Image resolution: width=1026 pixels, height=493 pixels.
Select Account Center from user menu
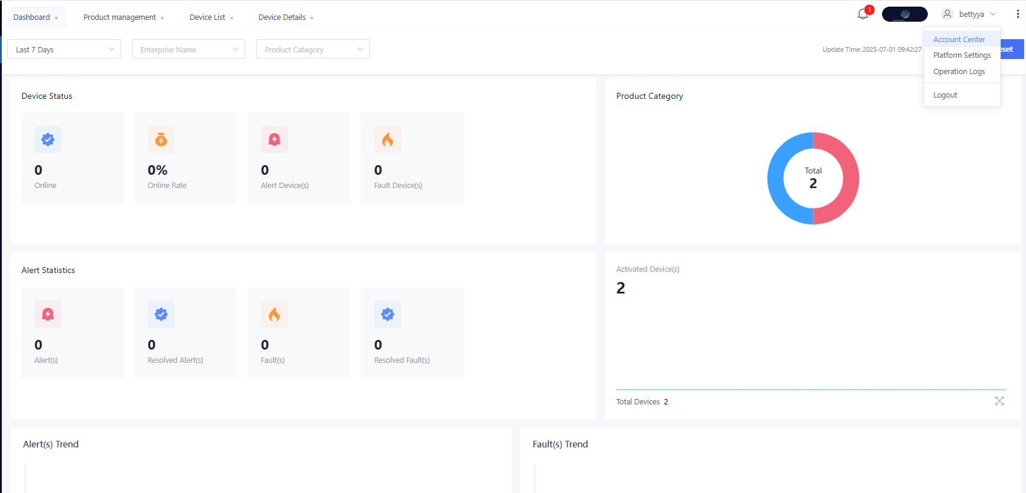click(x=959, y=39)
